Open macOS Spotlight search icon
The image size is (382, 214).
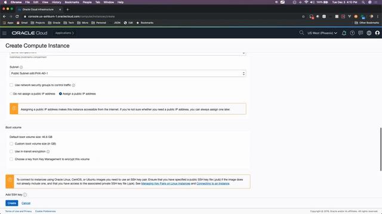(x=363, y=2)
